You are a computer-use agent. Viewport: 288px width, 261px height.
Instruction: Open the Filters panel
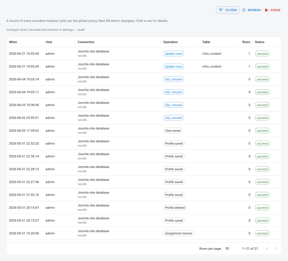point(228,10)
